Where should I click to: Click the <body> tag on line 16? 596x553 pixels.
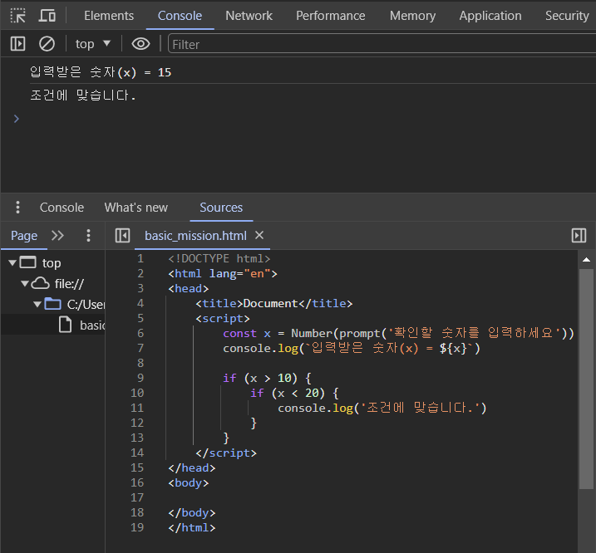189,482
